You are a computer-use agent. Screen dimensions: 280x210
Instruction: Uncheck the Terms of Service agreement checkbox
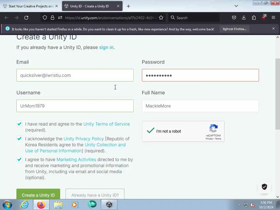(19, 124)
